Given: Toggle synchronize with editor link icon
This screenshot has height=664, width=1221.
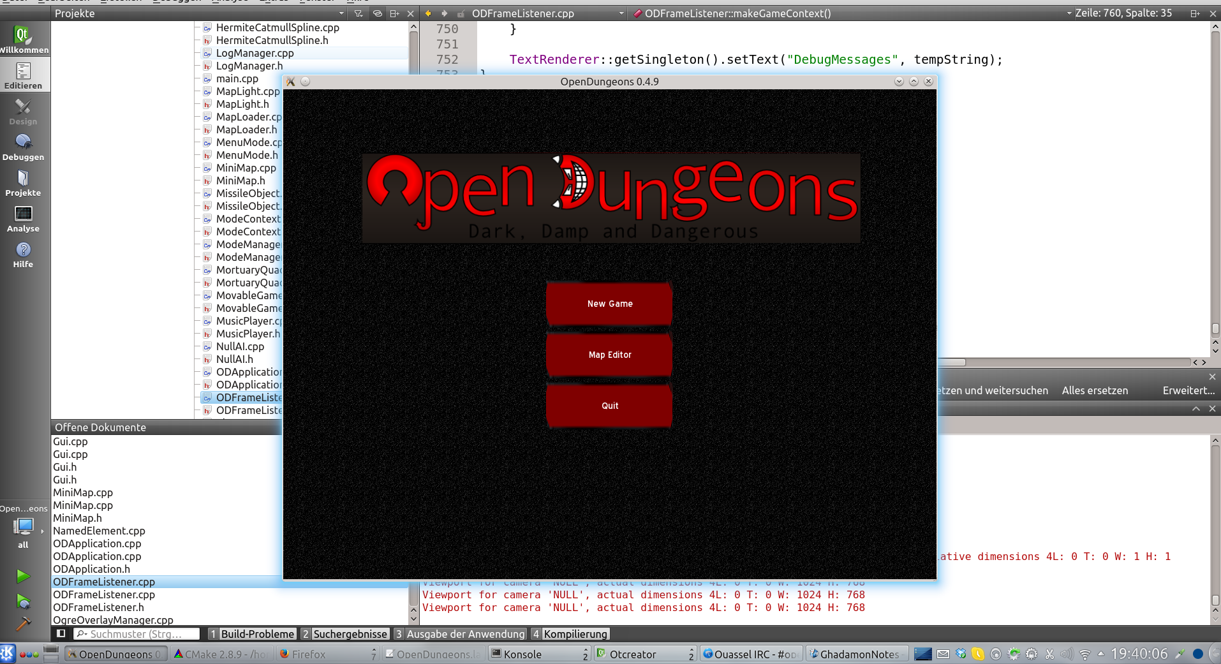Looking at the screenshot, I should tap(378, 13).
